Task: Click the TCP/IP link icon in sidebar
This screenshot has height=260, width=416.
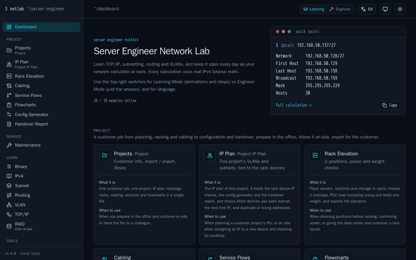Action: [9, 214]
